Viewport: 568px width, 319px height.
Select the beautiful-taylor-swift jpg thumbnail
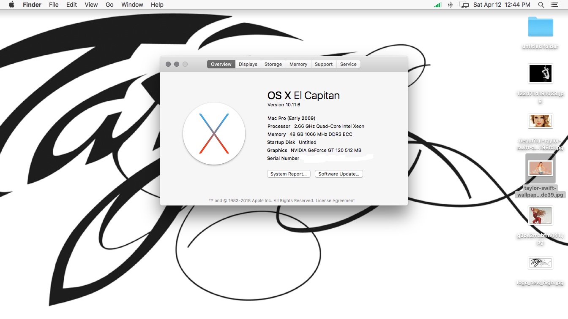click(x=541, y=121)
